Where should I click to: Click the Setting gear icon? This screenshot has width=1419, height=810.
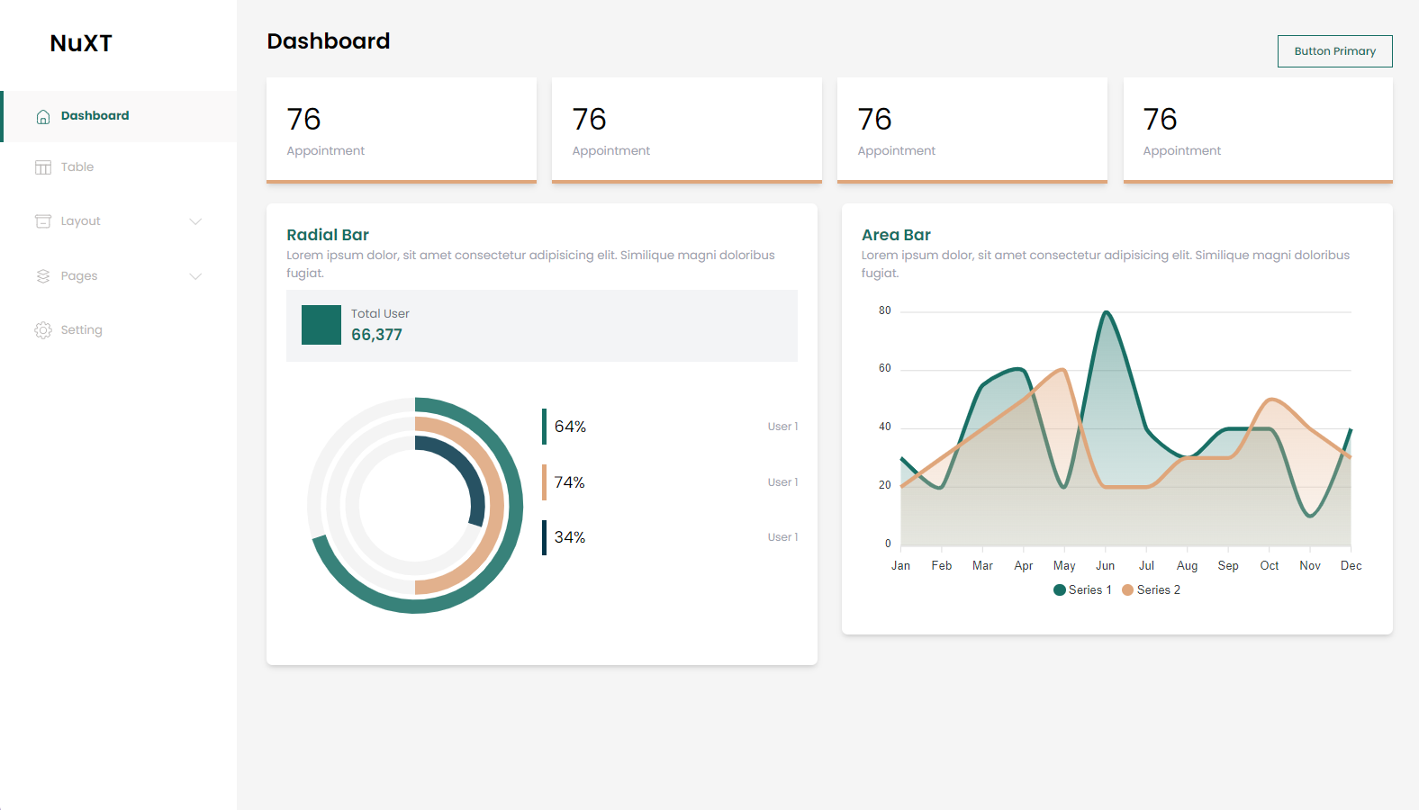pyautogui.click(x=42, y=330)
